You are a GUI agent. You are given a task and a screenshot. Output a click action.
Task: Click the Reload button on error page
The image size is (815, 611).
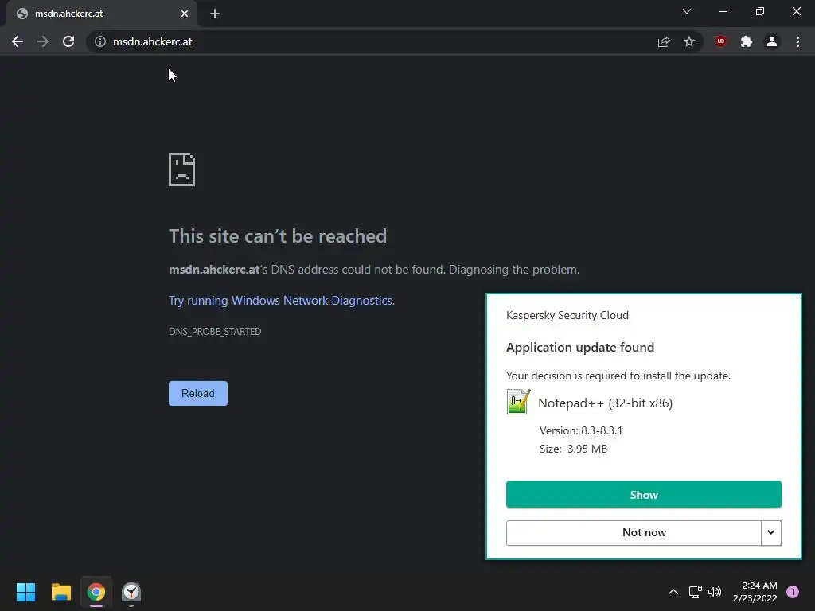tap(198, 393)
